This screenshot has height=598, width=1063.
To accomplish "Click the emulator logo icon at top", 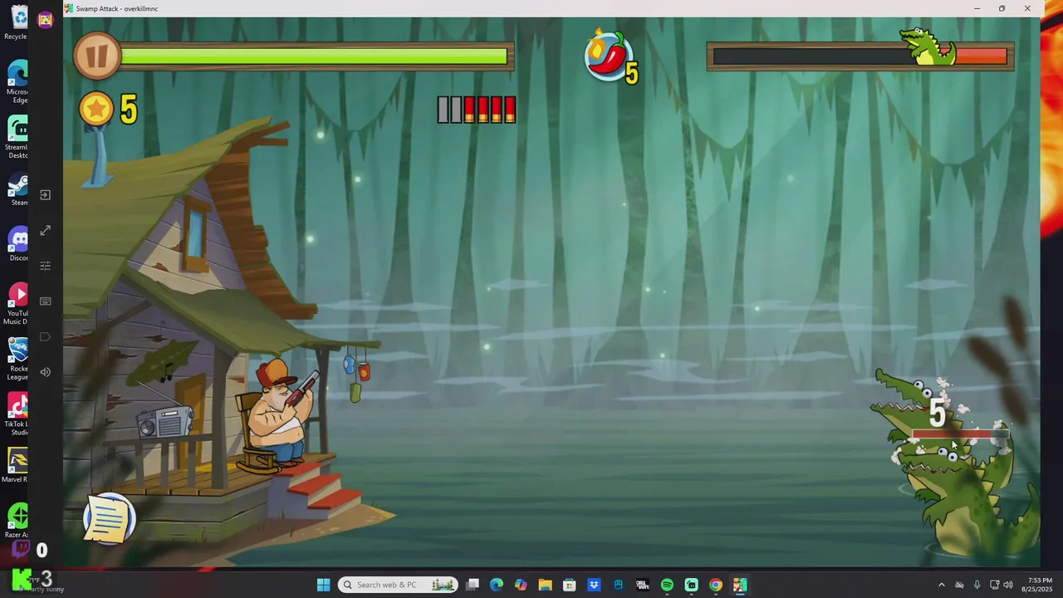I will click(x=45, y=20).
